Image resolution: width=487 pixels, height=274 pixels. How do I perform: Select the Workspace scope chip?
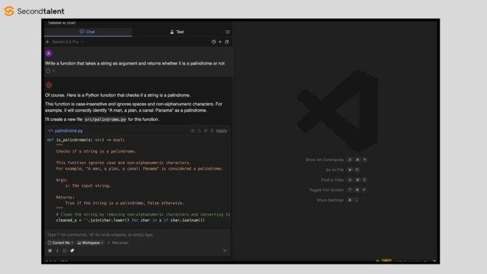click(x=91, y=242)
